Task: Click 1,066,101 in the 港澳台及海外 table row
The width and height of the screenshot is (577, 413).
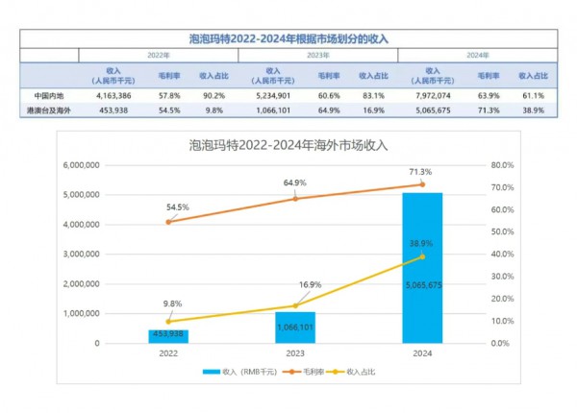Action: tap(273, 110)
